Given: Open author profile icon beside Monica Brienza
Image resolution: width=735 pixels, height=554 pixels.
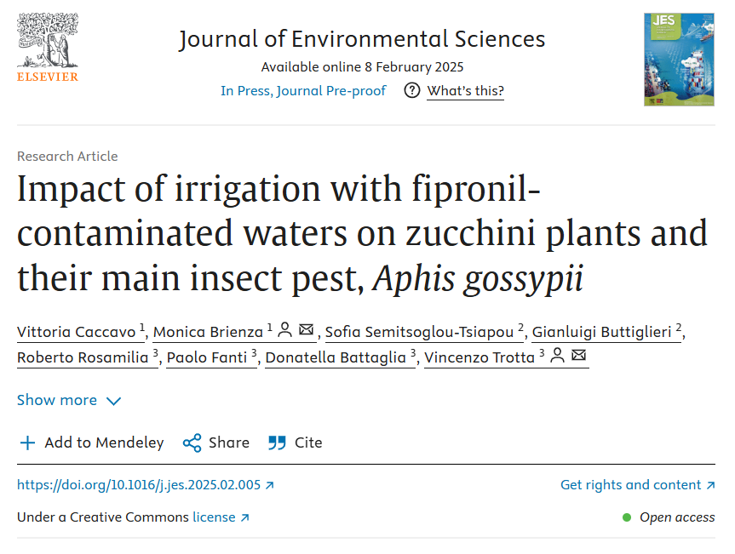Looking at the screenshot, I should [x=285, y=329].
